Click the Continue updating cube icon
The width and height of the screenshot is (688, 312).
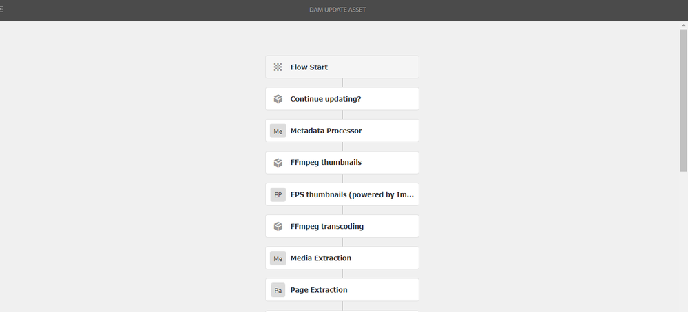click(278, 99)
